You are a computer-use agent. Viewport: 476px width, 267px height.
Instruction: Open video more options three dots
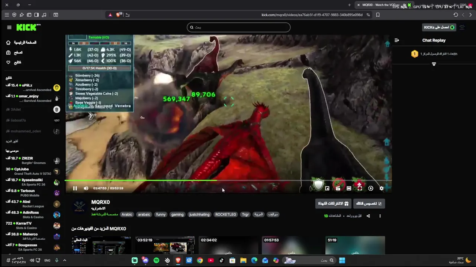click(x=380, y=216)
